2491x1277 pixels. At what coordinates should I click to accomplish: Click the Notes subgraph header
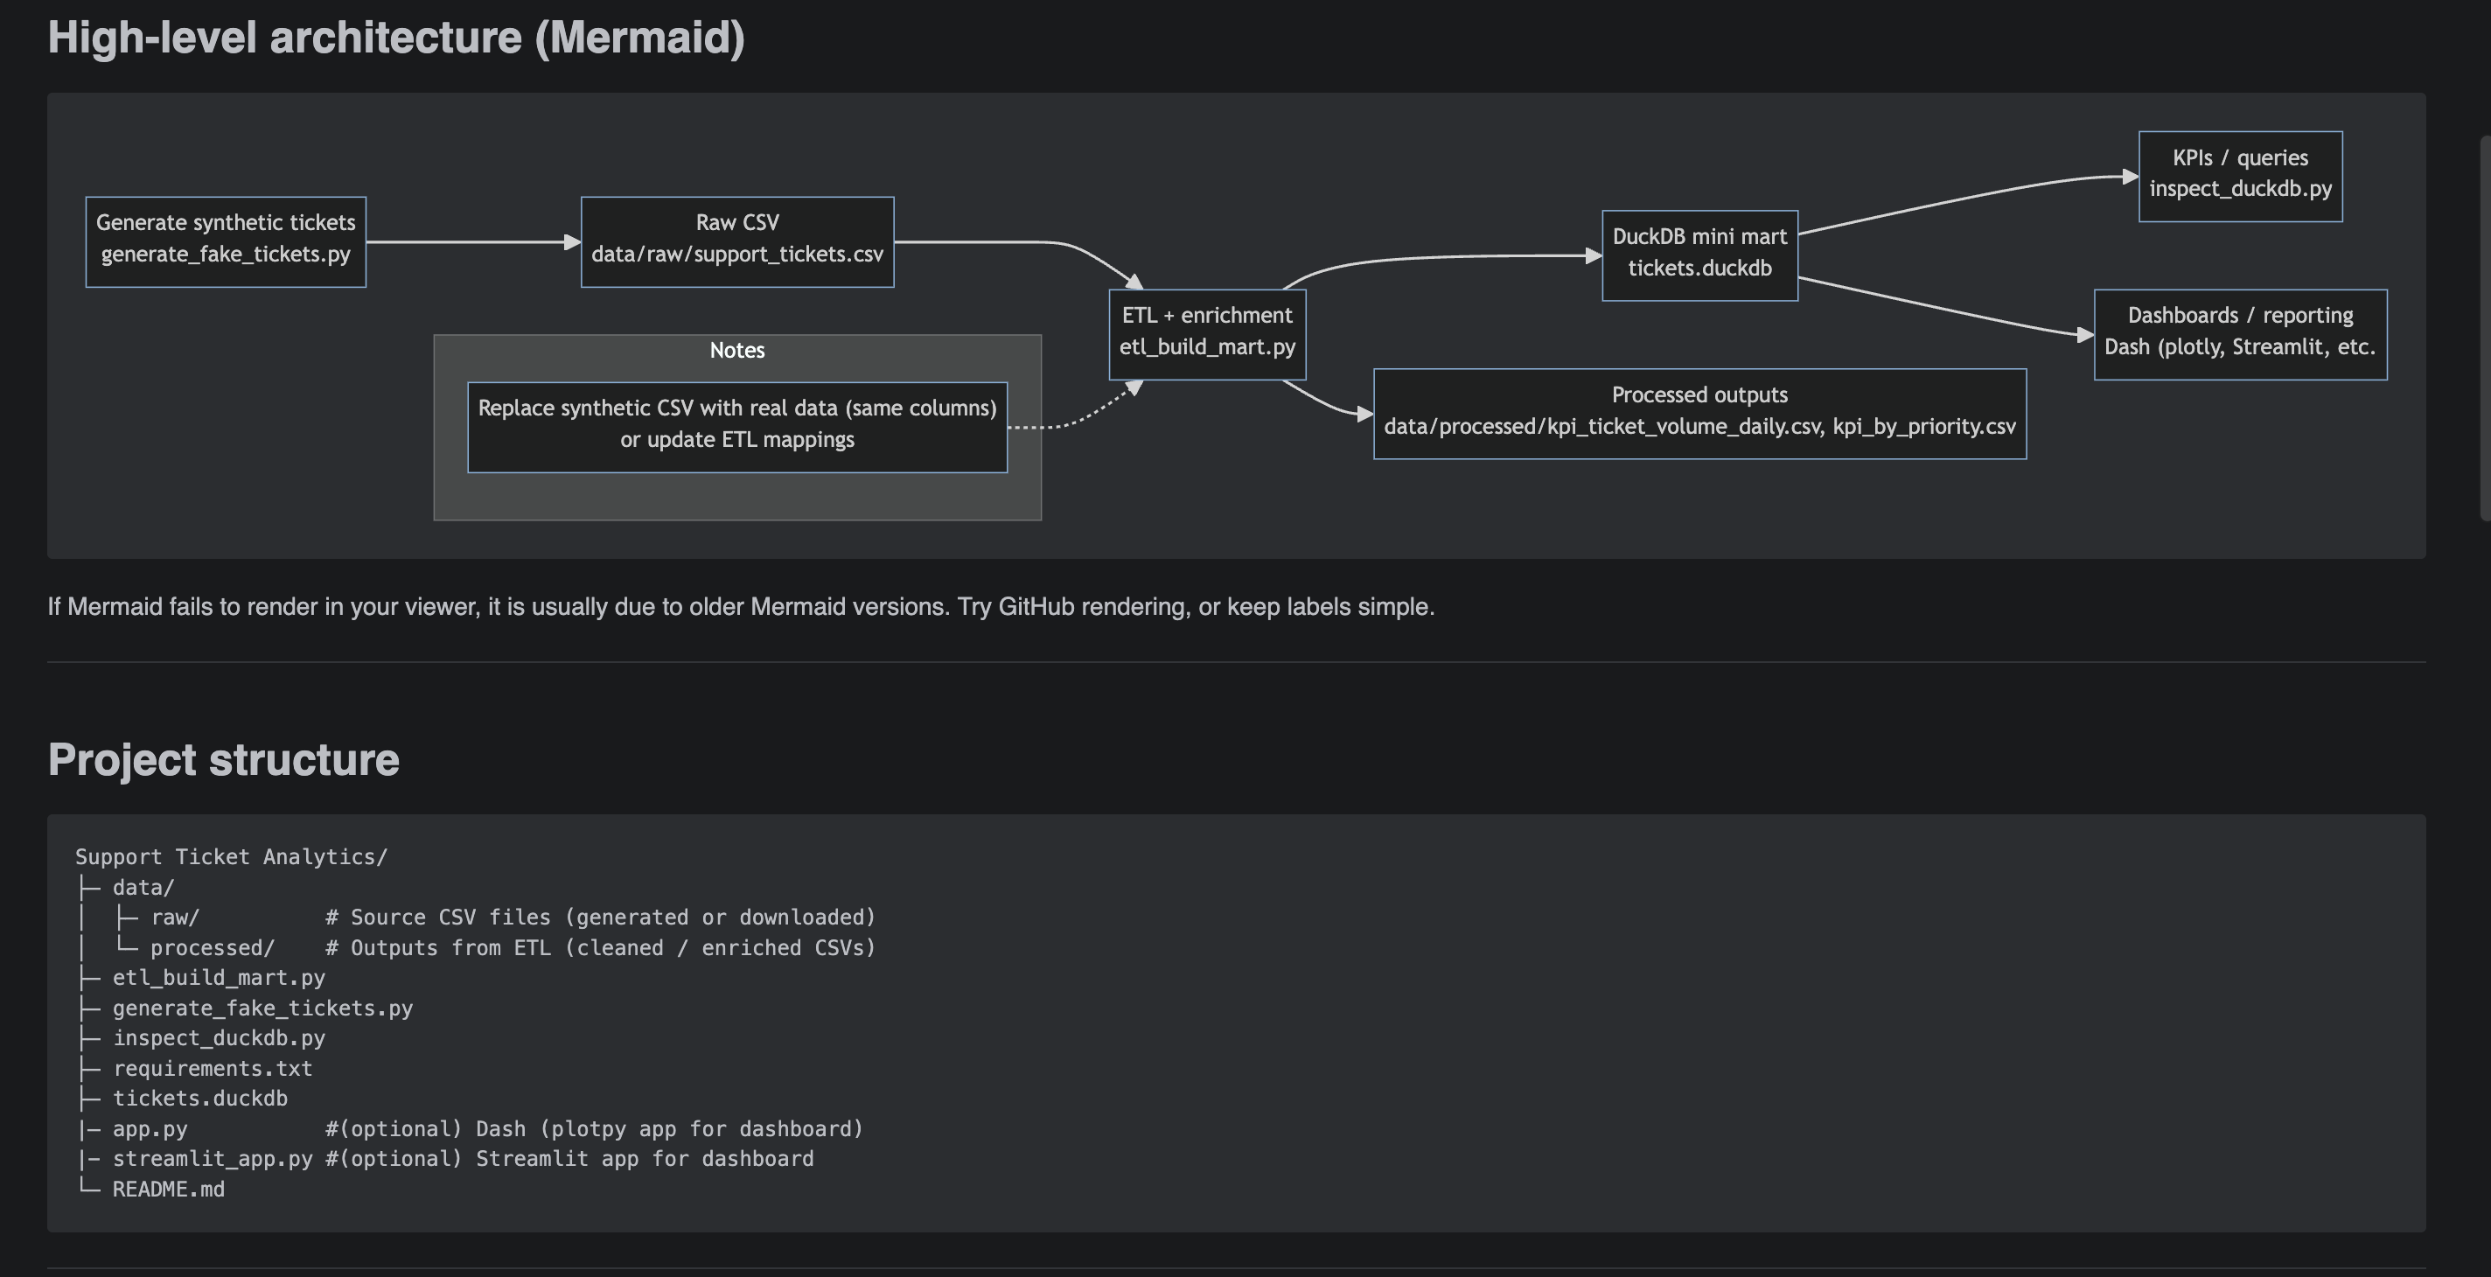(736, 350)
